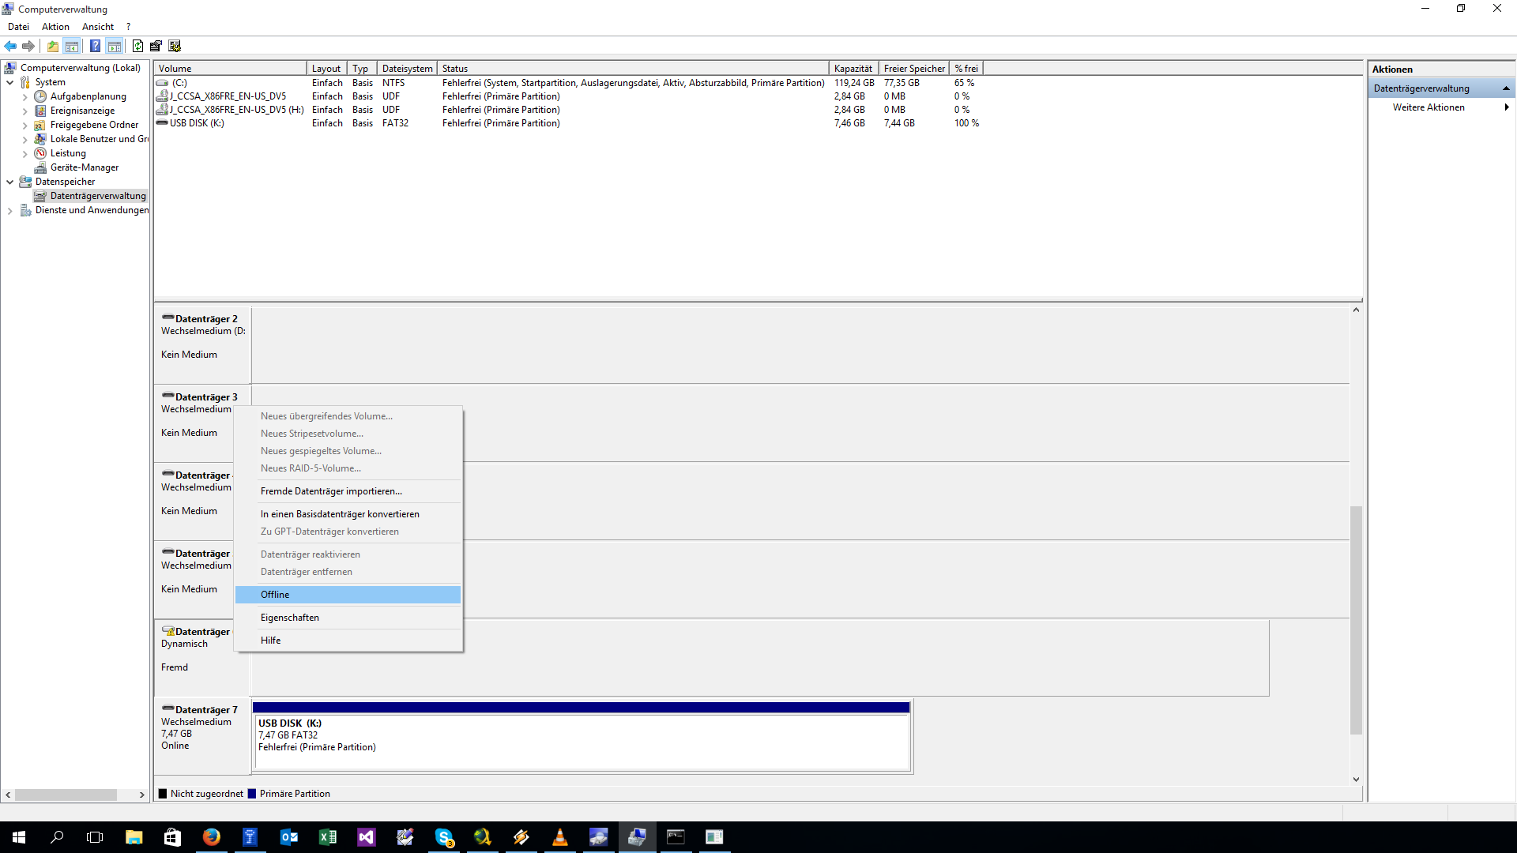Screen dimensions: 1517x853
Task: Click the blue Help toolbar icon
Action: tap(95, 46)
